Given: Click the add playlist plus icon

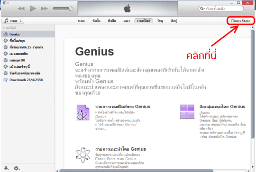Looking at the screenshot, I should coord(6,168).
